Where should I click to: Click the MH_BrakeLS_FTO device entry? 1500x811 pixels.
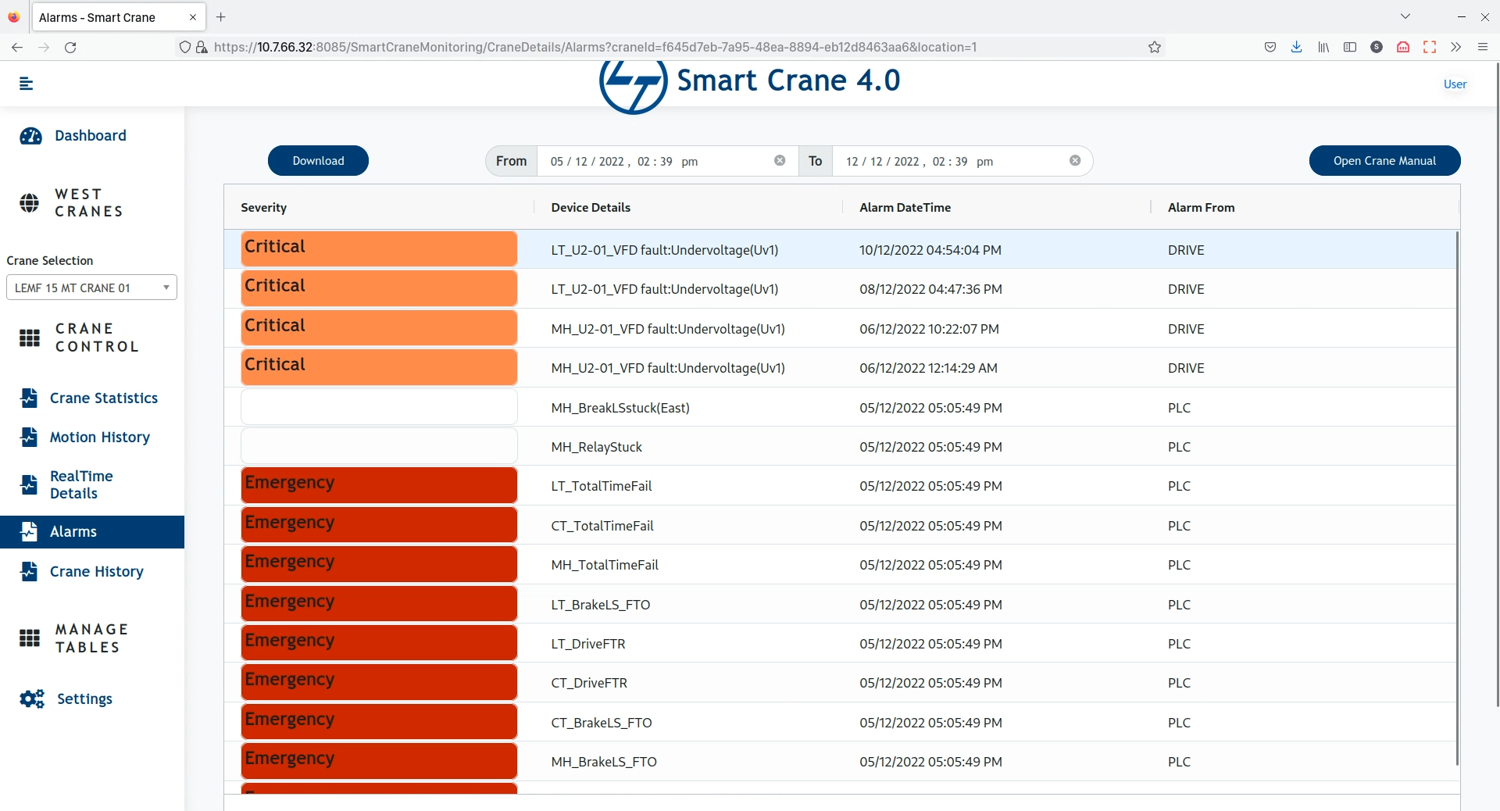[x=604, y=762]
